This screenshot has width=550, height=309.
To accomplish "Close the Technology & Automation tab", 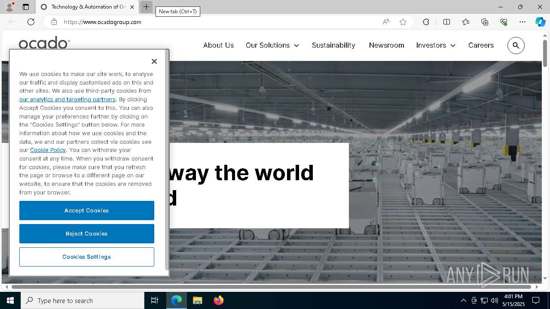I will pyautogui.click(x=132, y=7).
